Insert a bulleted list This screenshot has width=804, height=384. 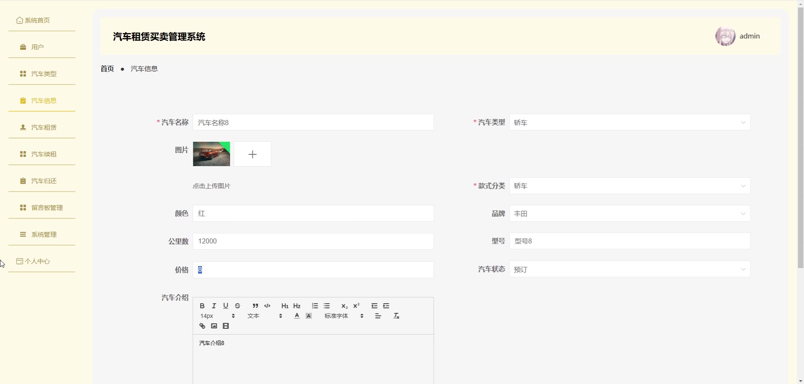[x=327, y=306]
